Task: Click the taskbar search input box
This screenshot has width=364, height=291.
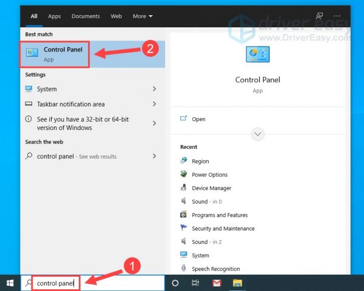Action: pyautogui.click(x=97, y=283)
